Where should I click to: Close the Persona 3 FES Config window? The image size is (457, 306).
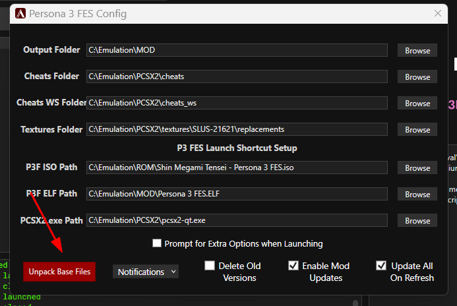pyautogui.click(x=437, y=13)
